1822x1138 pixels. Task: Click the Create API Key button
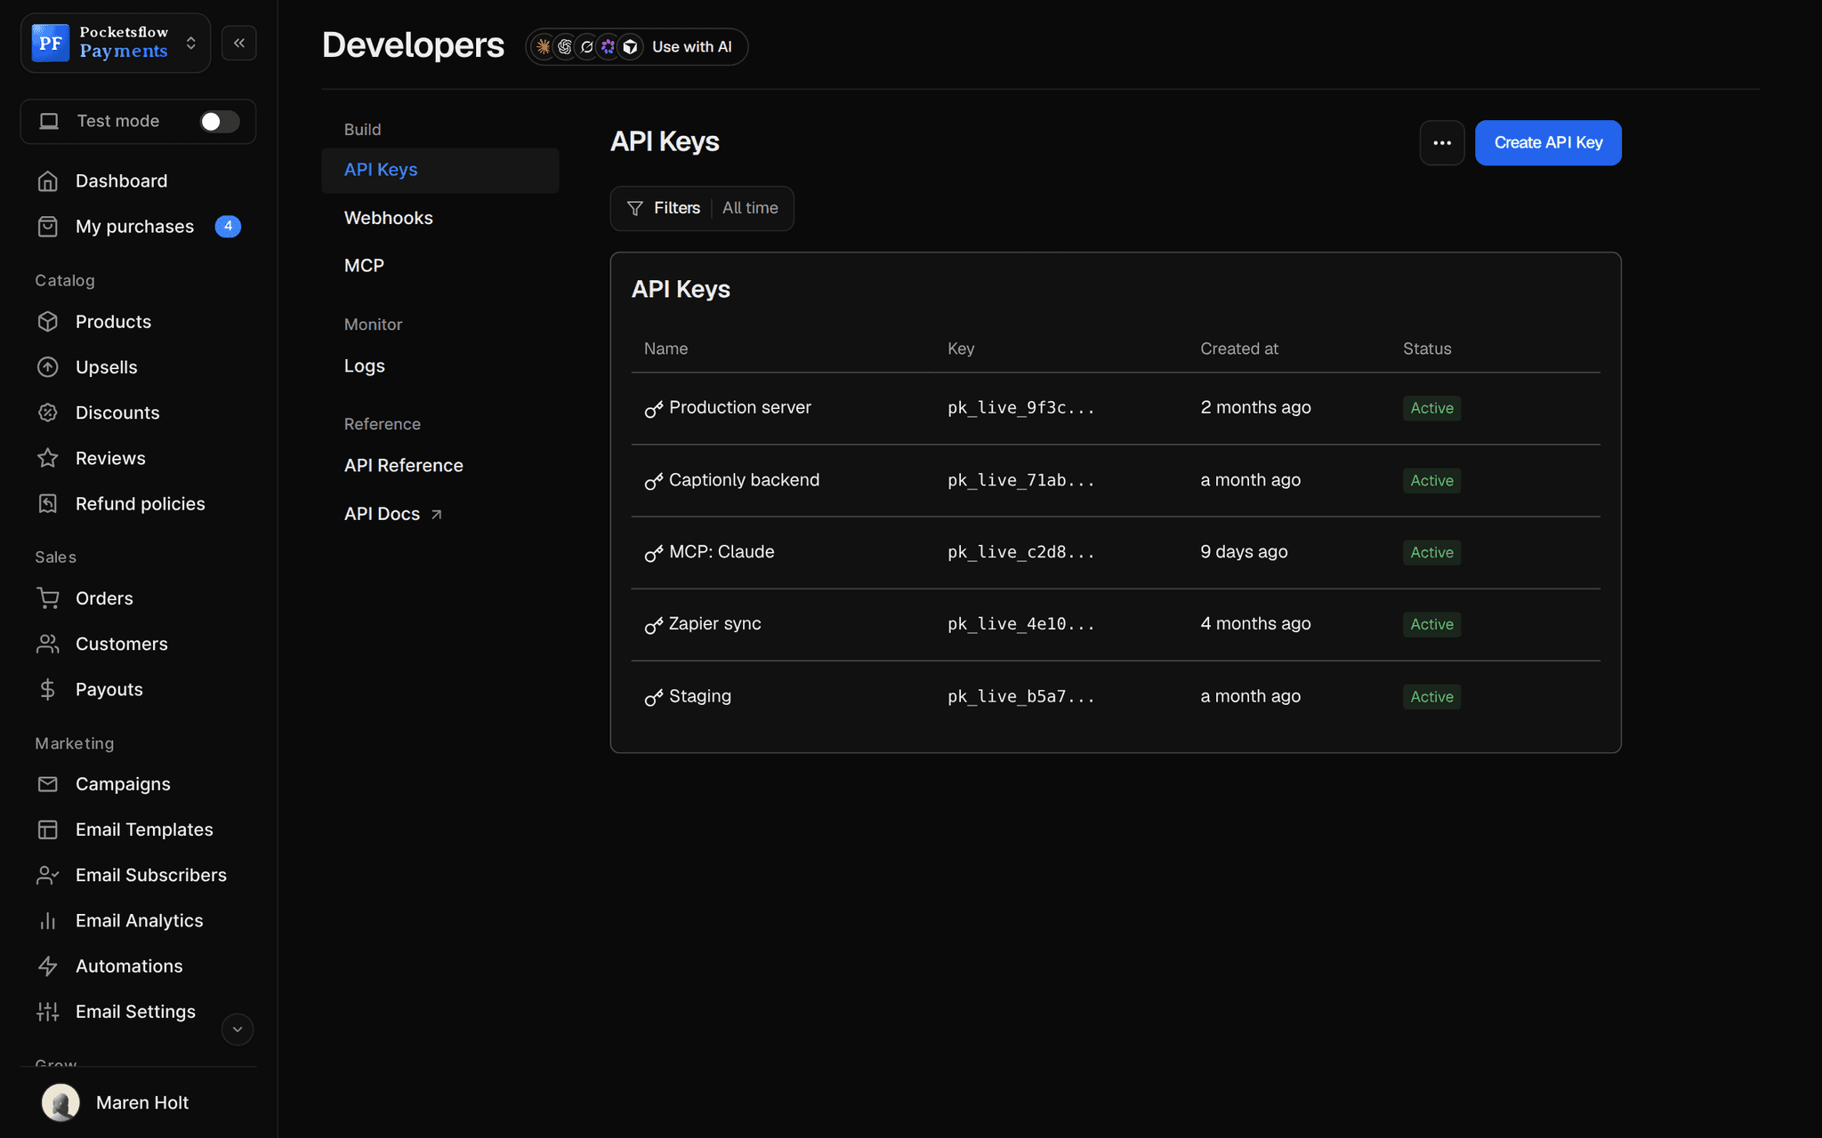1548,143
